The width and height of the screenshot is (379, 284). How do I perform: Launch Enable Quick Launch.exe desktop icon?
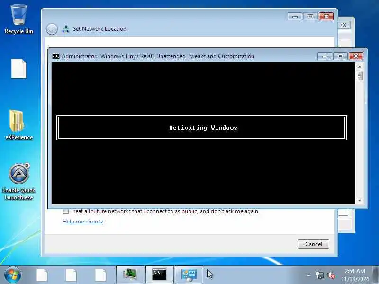tap(18, 182)
